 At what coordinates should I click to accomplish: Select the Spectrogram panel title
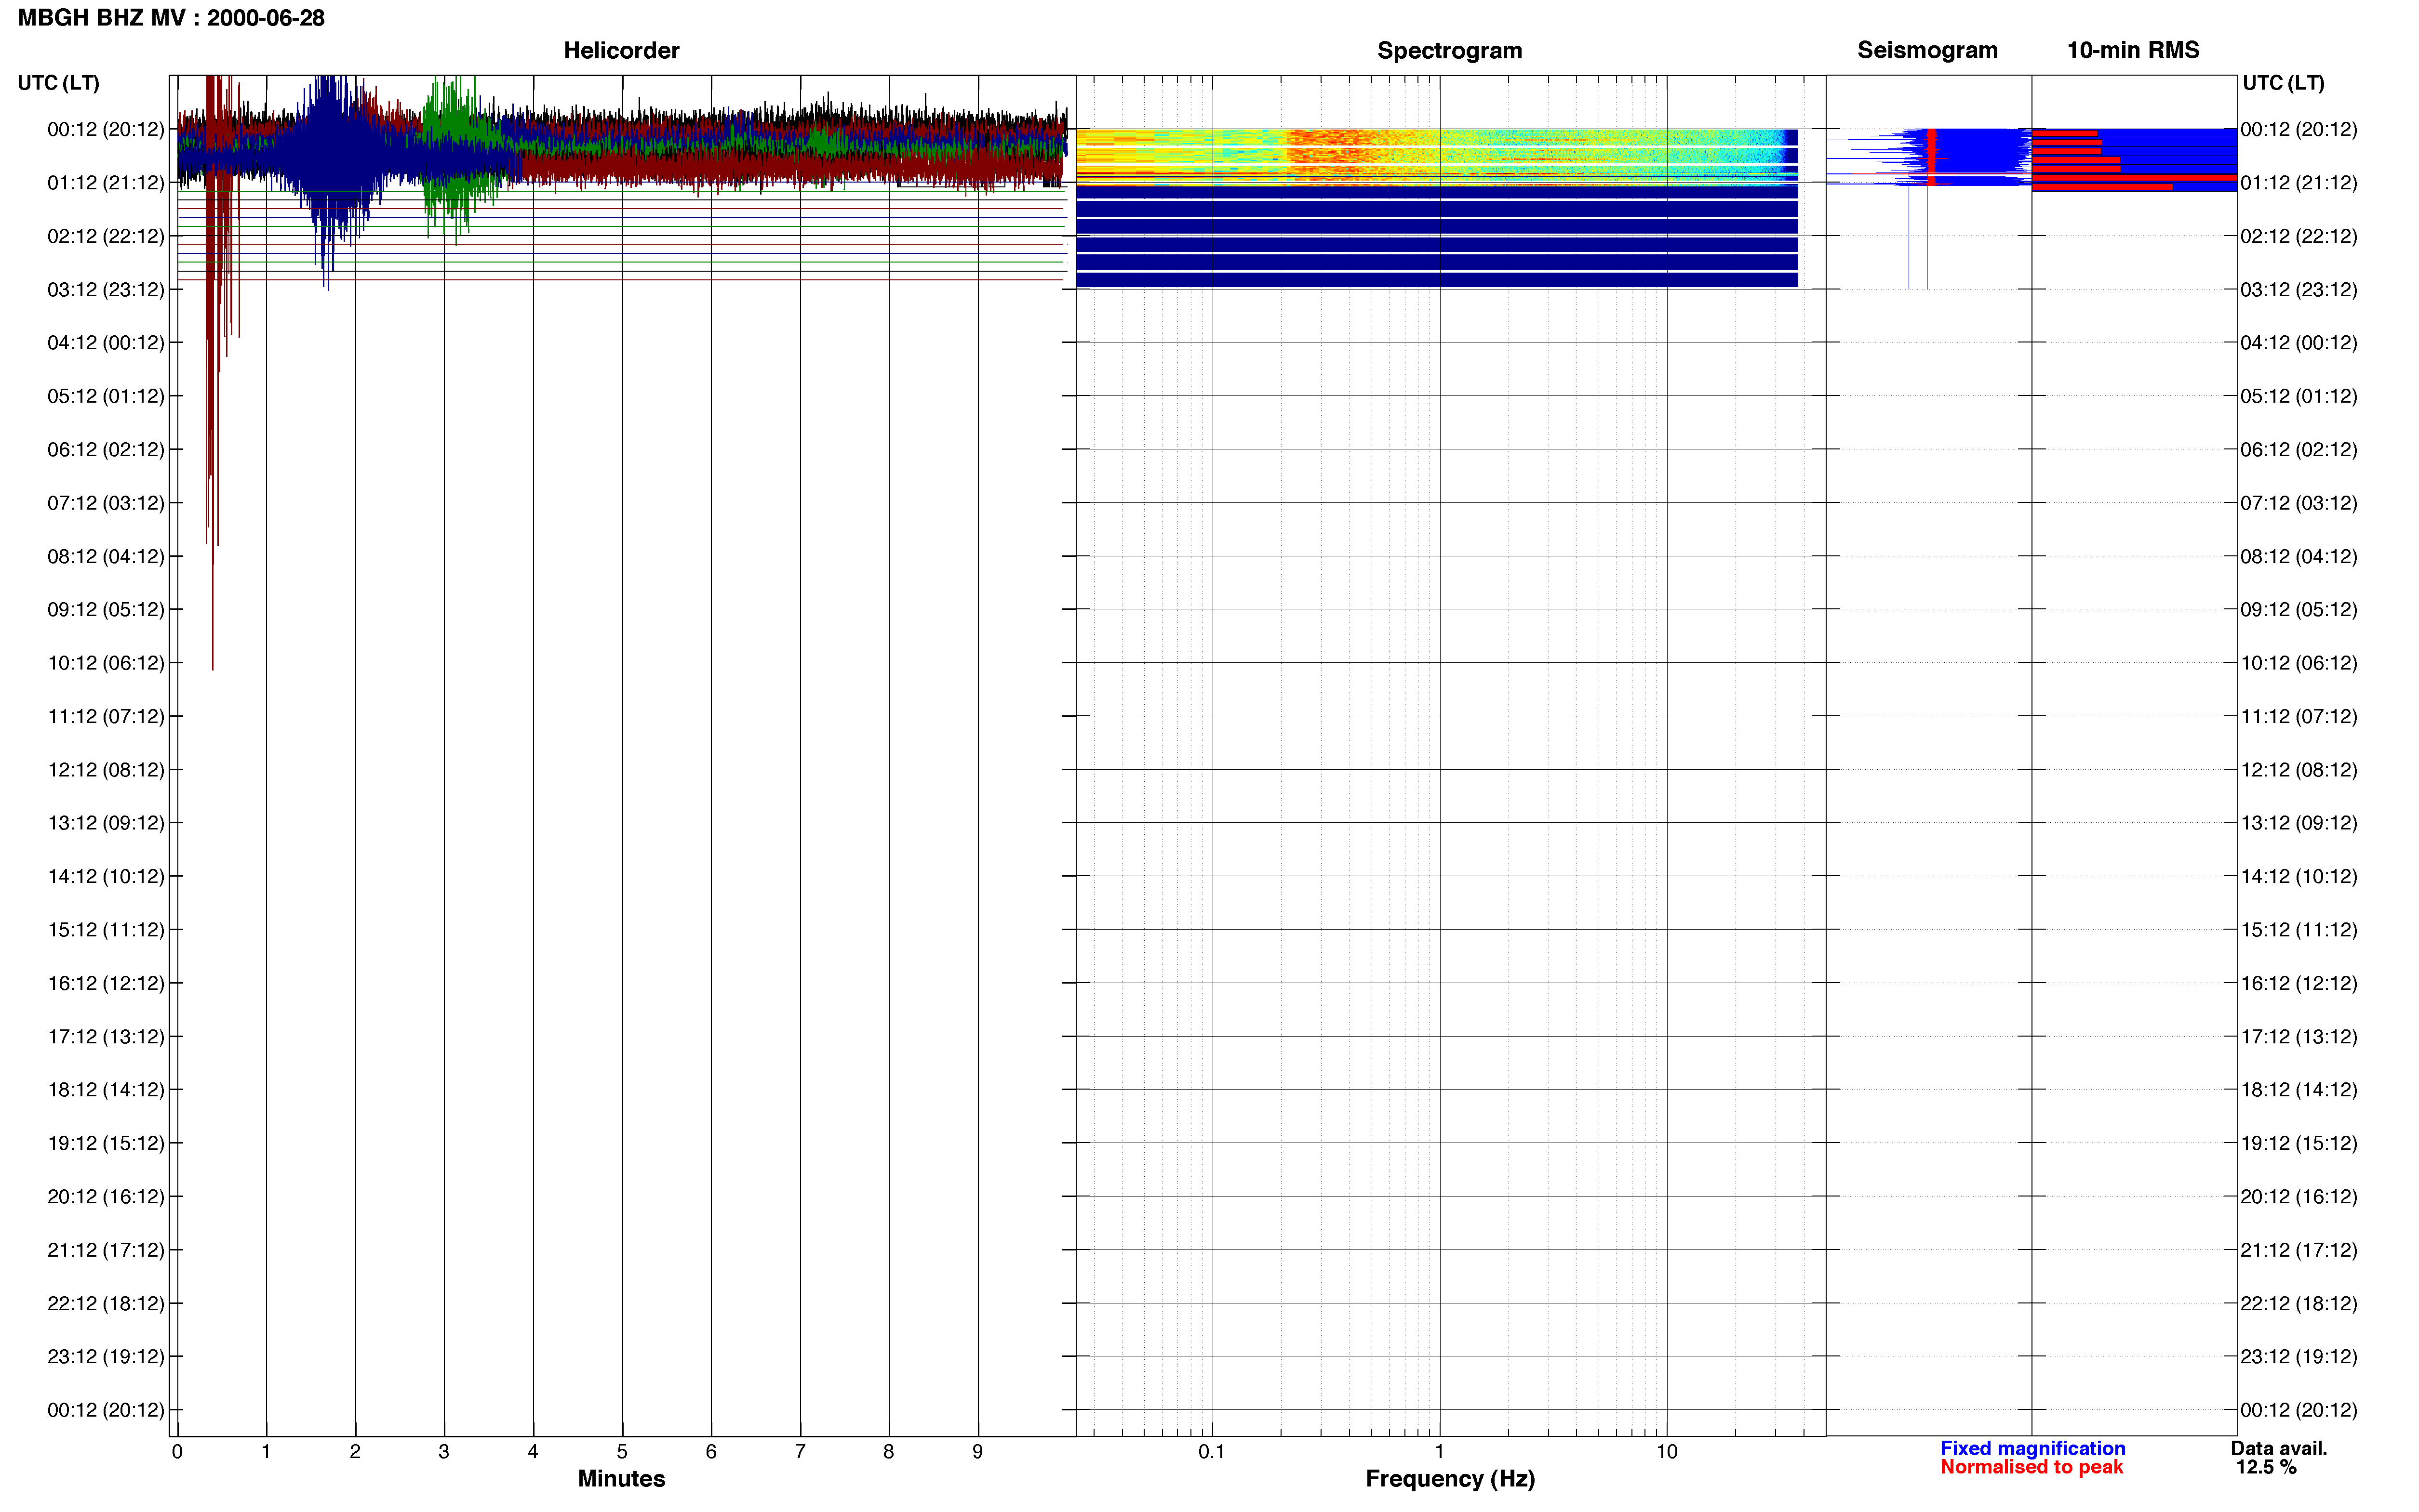[x=1450, y=50]
